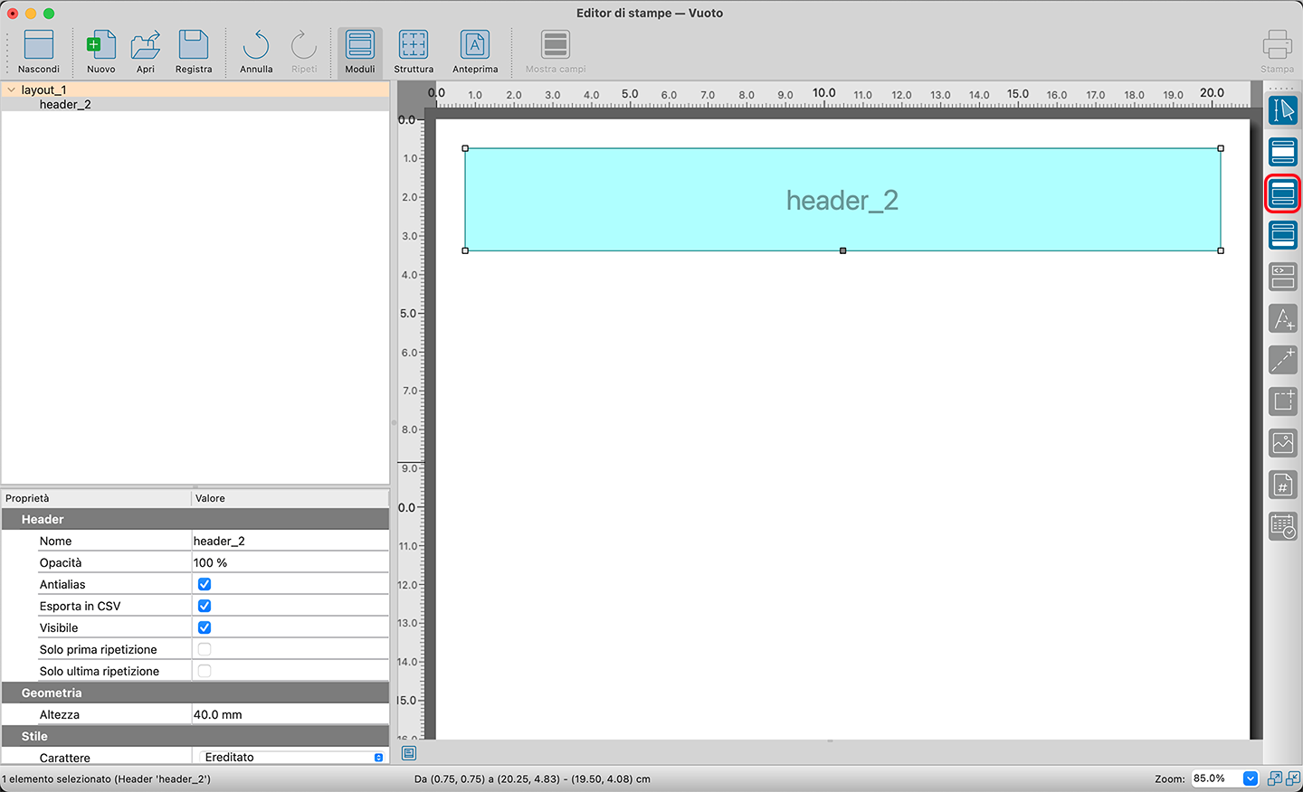The height and width of the screenshot is (792, 1303).
Task: Select header_2 in the layout tree
Action: (65, 105)
